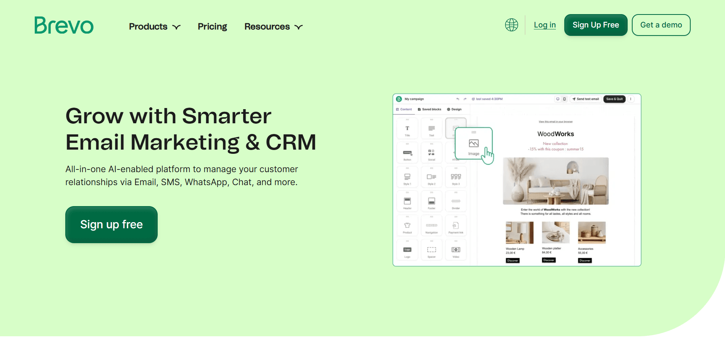Click the My campaign title text
The height and width of the screenshot is (342, 725).
point(414,99)
